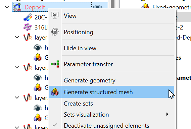Toggle Deposit visibility eye icon
Screen dimensions: 191x129
click(98, 6)
